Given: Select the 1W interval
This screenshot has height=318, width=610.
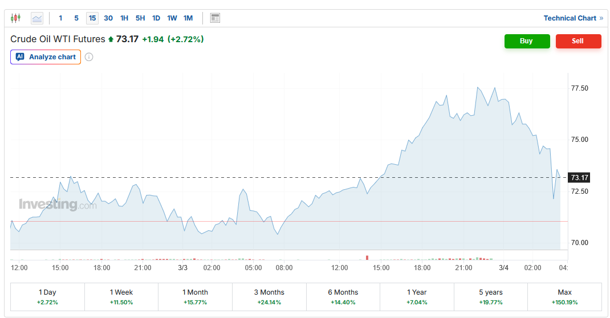Looking at the screenshot, I should (x=172, y=18).
